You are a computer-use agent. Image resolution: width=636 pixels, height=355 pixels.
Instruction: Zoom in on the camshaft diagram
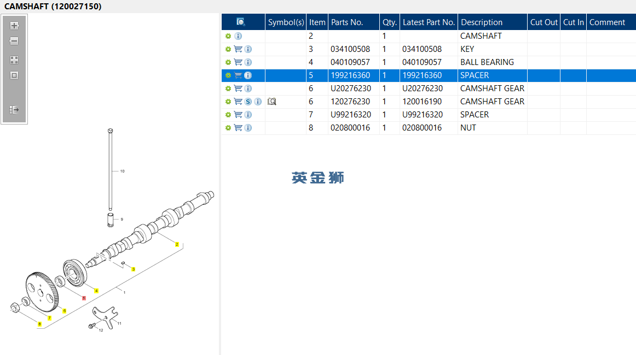(x=14, y=26)
